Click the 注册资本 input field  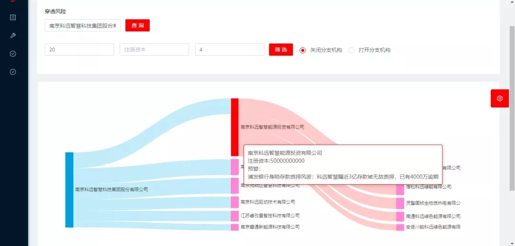[x=154, y=50]
